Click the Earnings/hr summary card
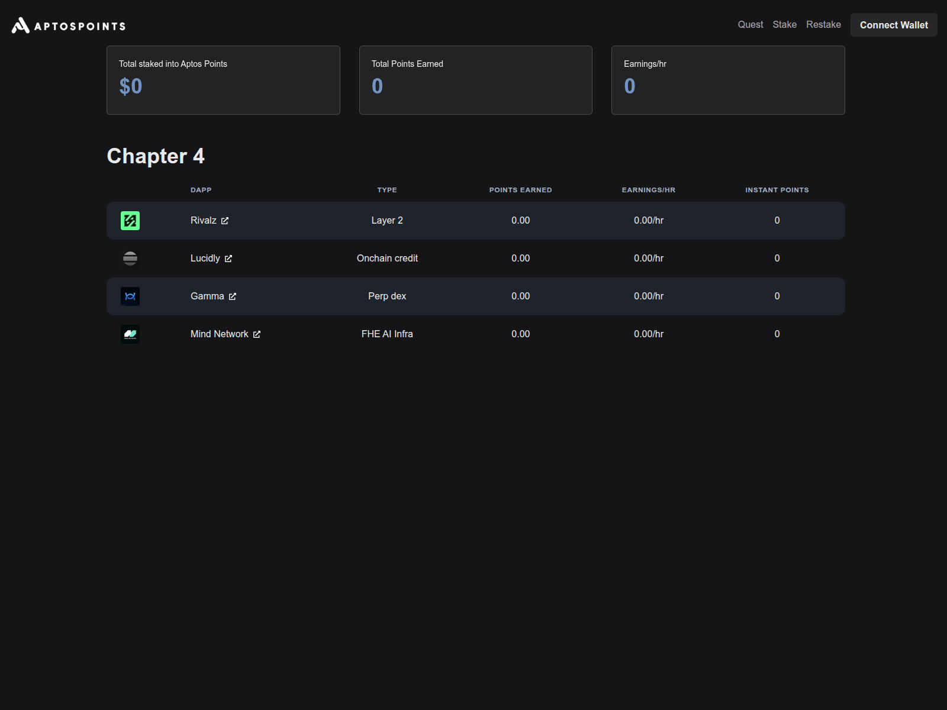Image resolution: width=947 pixels, height=710 pixels. [x=728, y=80]
